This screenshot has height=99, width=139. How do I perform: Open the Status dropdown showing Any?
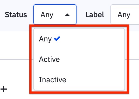[55, 15]
